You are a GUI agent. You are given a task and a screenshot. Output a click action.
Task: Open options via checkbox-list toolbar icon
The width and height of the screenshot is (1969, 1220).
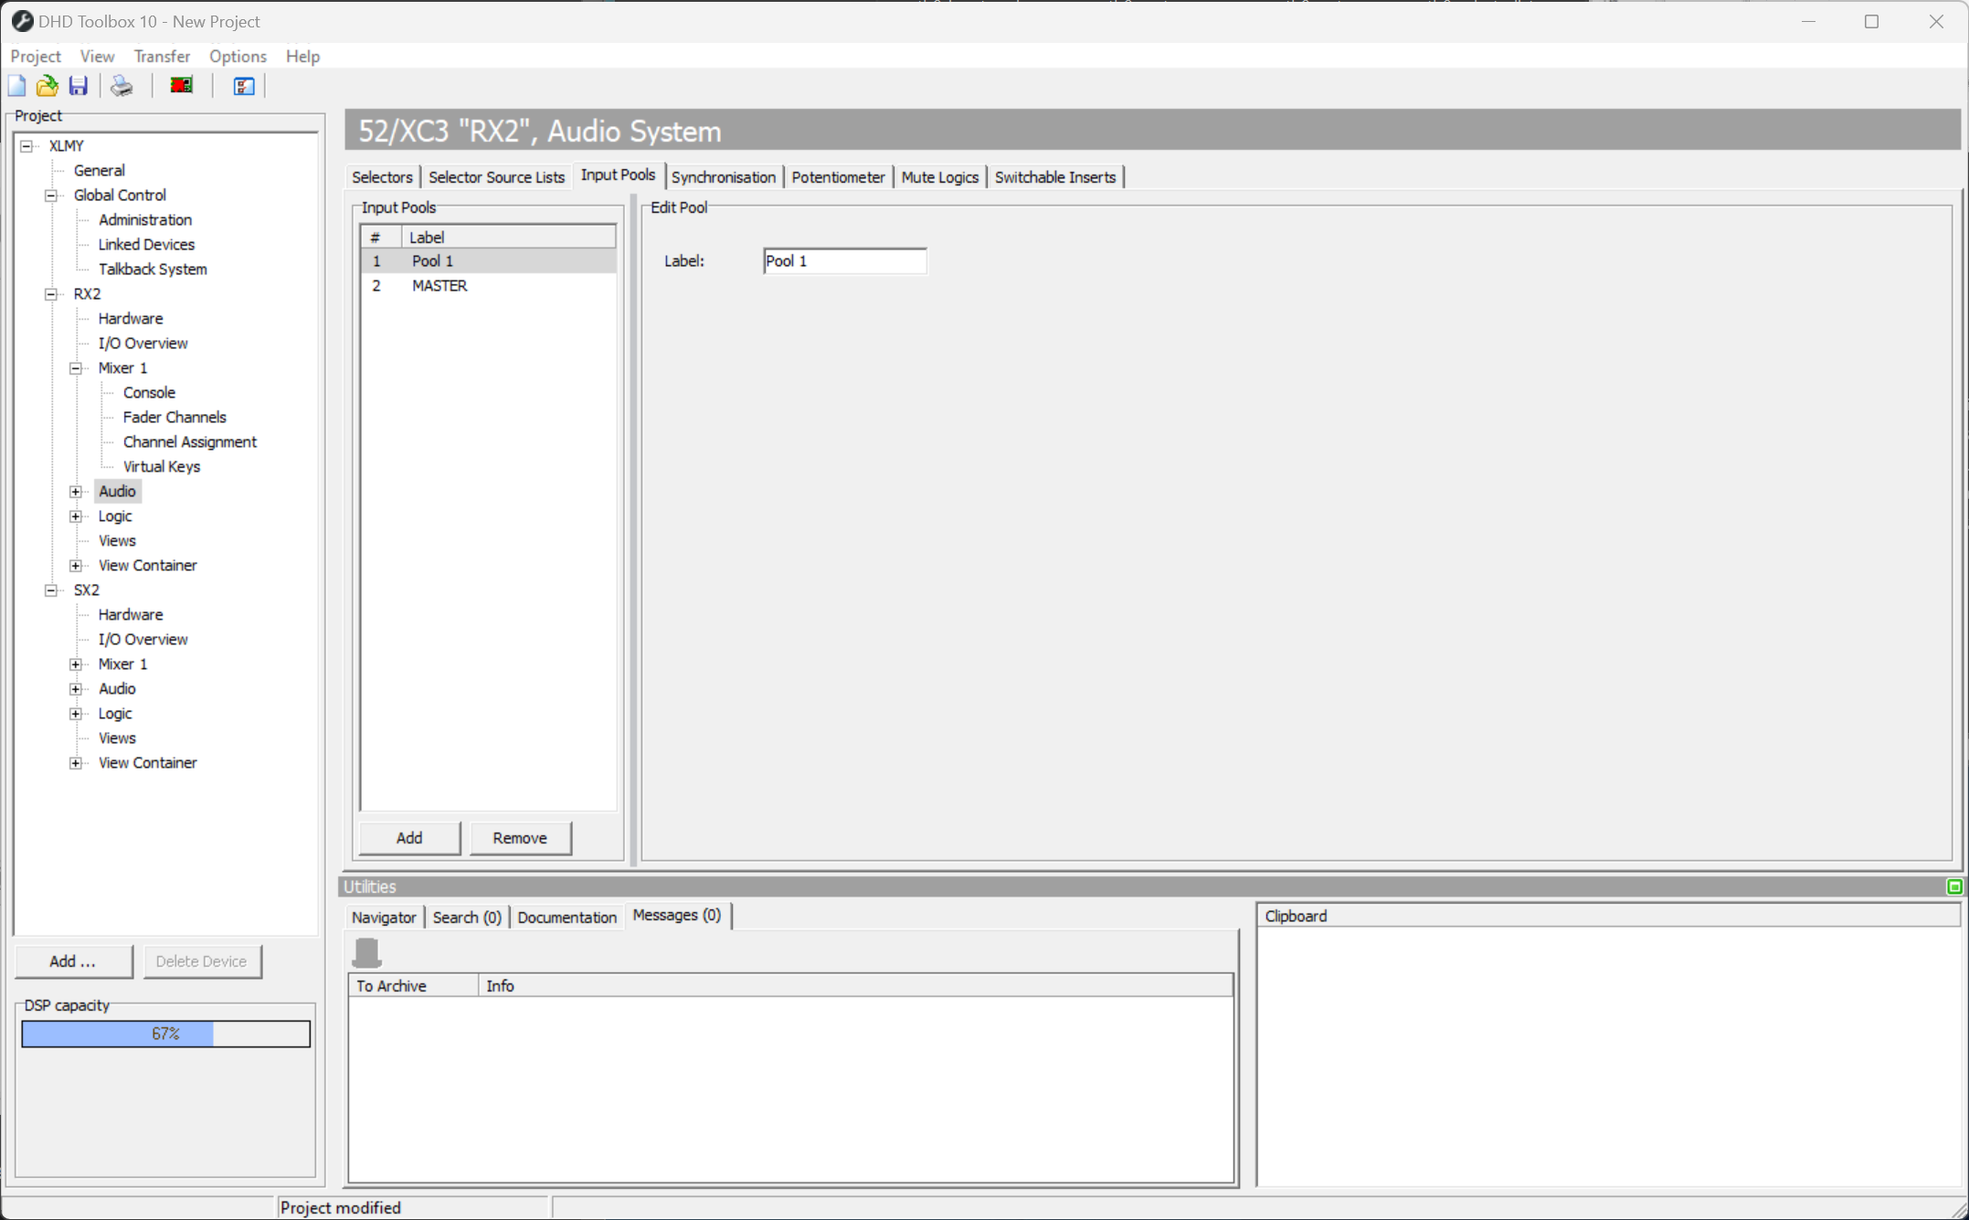[x=242, y=85]
